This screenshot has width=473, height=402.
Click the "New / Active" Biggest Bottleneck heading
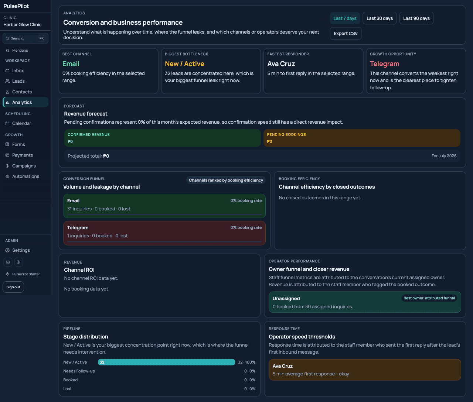point(184,64)
